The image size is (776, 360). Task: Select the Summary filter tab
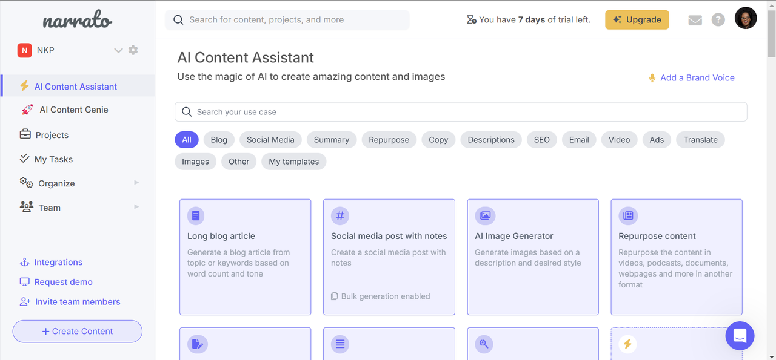[332, 140]
